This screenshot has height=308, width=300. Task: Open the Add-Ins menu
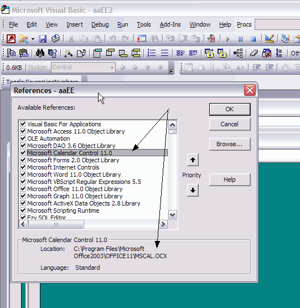pyautogui.click(x=170, y=24)
